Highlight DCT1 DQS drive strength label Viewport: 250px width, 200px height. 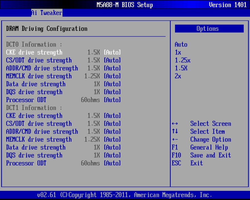34,155
